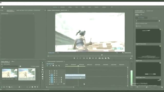The height and width of the screenshot is (92, 164).
Task: Open timeline sequence panel menu
Action: pyautogui.click(x=64, y=62)
